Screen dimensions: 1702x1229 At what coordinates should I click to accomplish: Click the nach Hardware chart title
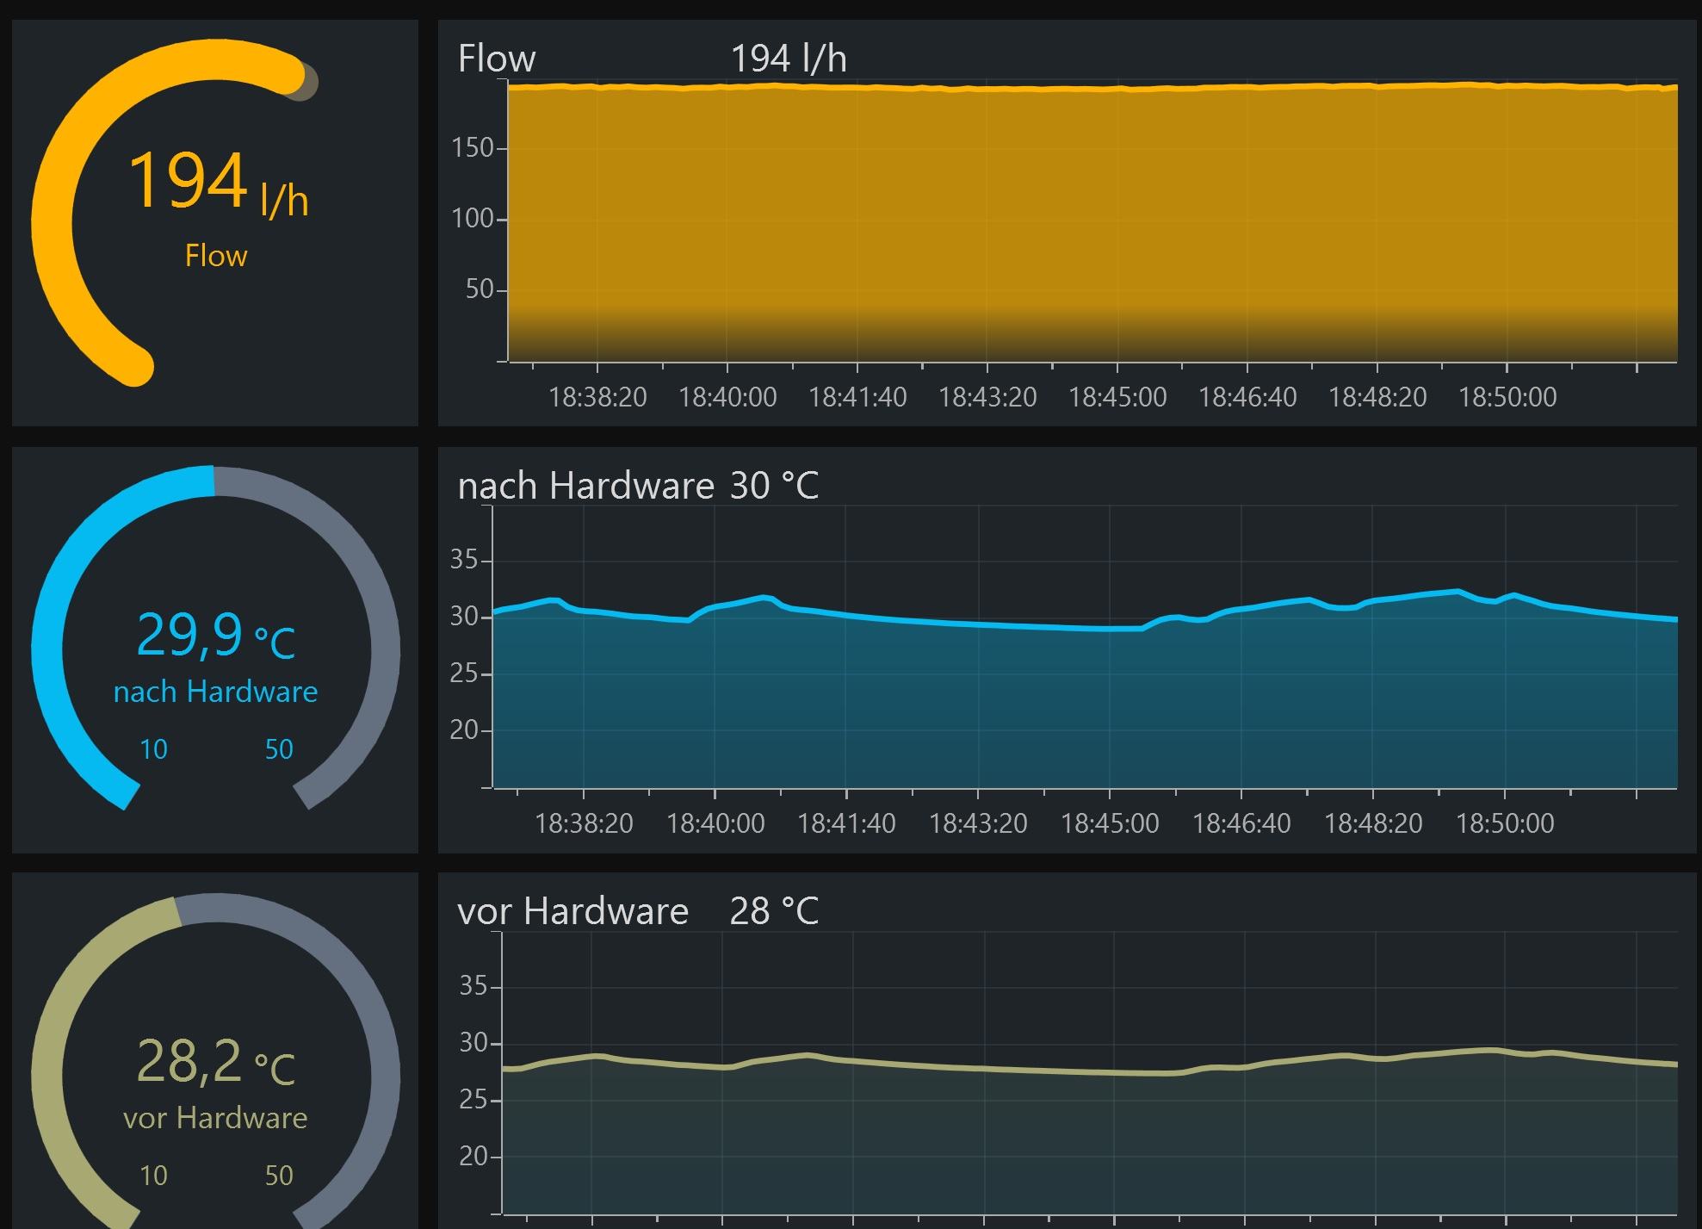[x=585, y=486]
